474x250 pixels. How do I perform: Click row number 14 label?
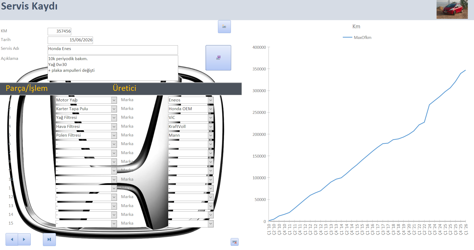click(x=11, y=215)
